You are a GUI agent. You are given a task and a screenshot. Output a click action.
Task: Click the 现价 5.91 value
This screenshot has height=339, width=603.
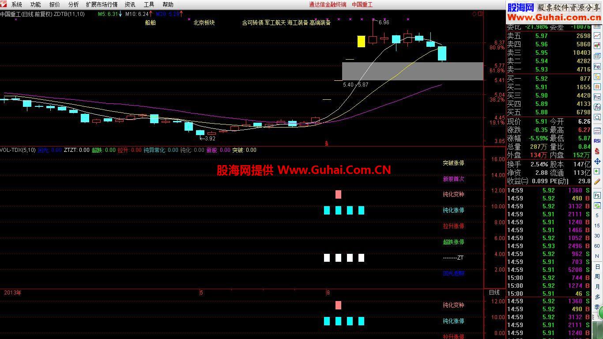(541, 121)
